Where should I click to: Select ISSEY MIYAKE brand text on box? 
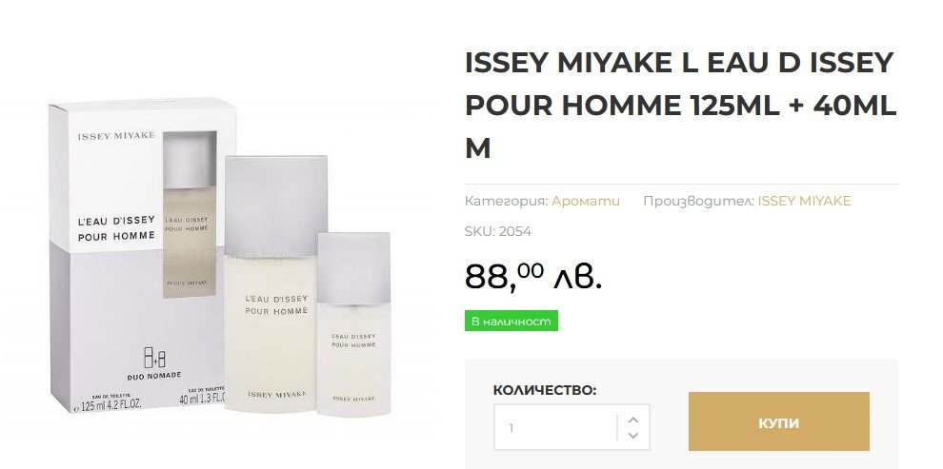pos(116,136)
